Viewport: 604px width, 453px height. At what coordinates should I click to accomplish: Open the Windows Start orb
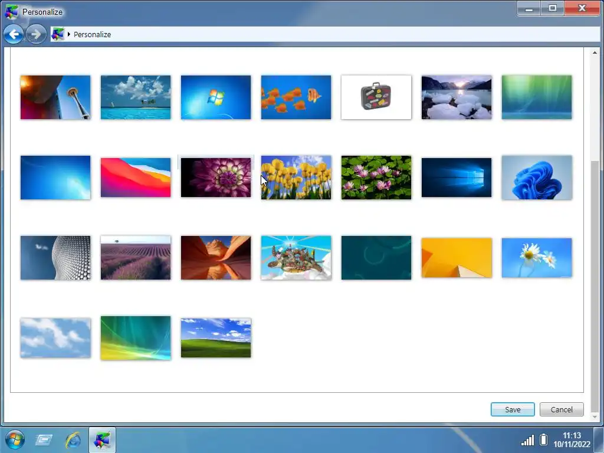click(15, 439)
